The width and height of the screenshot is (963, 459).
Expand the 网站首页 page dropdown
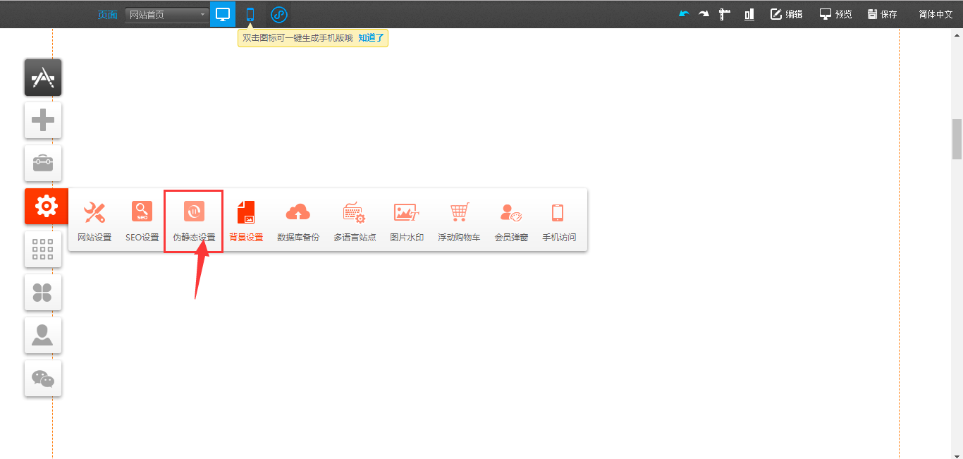pos(166,14)
